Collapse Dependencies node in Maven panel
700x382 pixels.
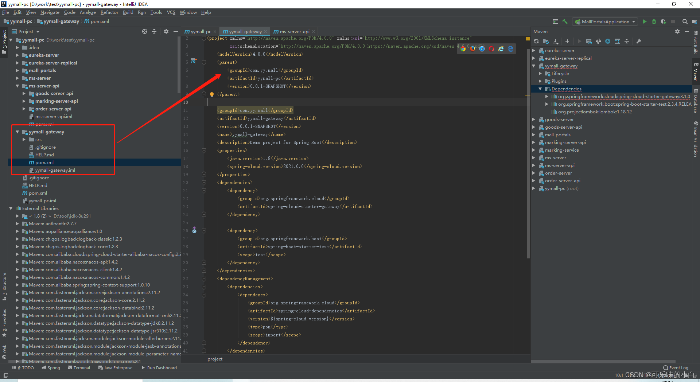tap(540, 89)
